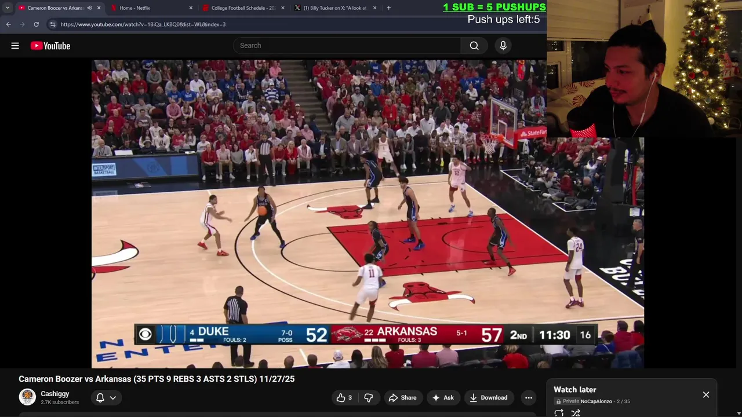Visit the Cashiggy channel name link
The height and width of the screenshot is (417, 742).
pos(55,394)
